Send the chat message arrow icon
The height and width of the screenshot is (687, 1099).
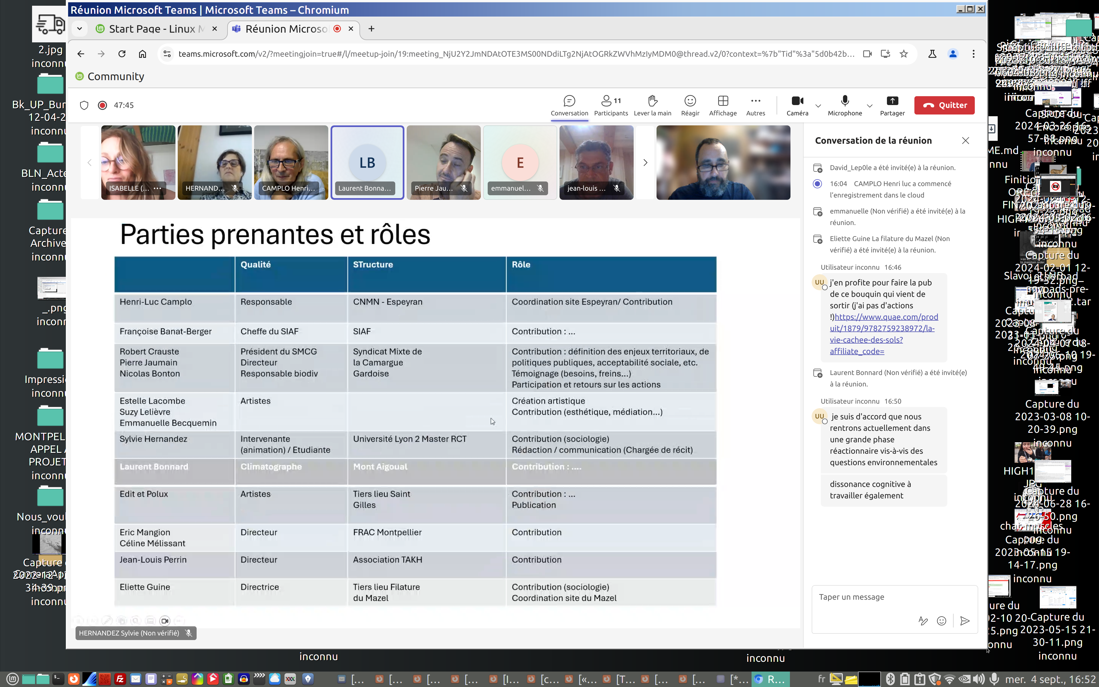pyautogui.click(x=965, y=621)
